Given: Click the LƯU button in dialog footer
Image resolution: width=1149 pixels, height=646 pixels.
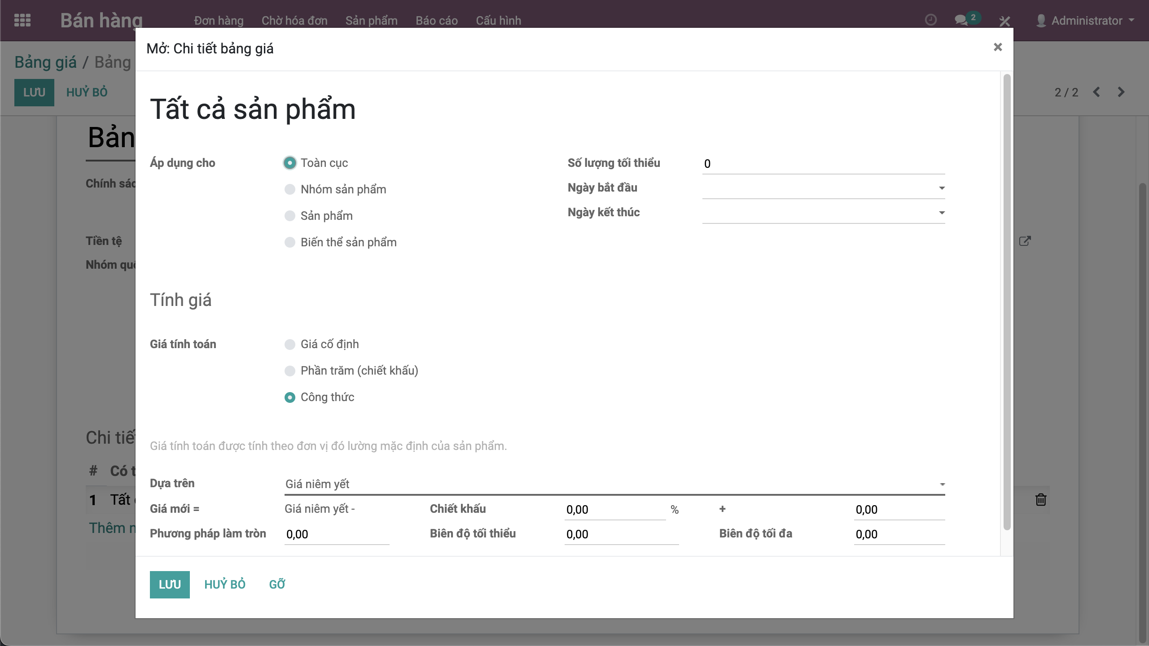Looking at the screenshot, I should click(170, 584).
